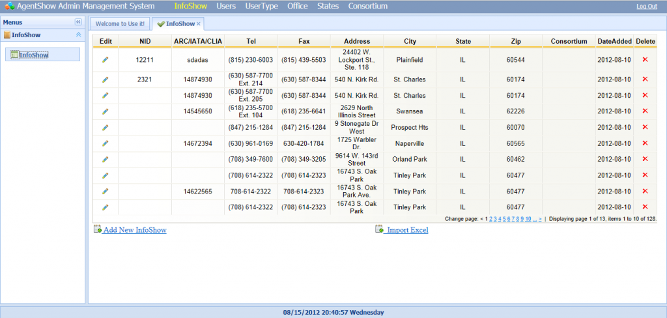667x318 pixels.
Task: Delete the Orland Park row
Action: (x=645, y=159)
